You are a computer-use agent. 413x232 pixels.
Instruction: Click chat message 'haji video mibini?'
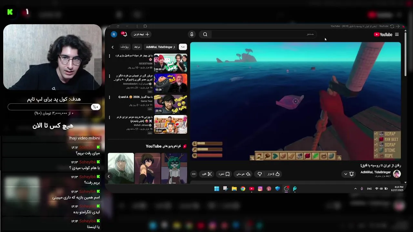(84, 138)
